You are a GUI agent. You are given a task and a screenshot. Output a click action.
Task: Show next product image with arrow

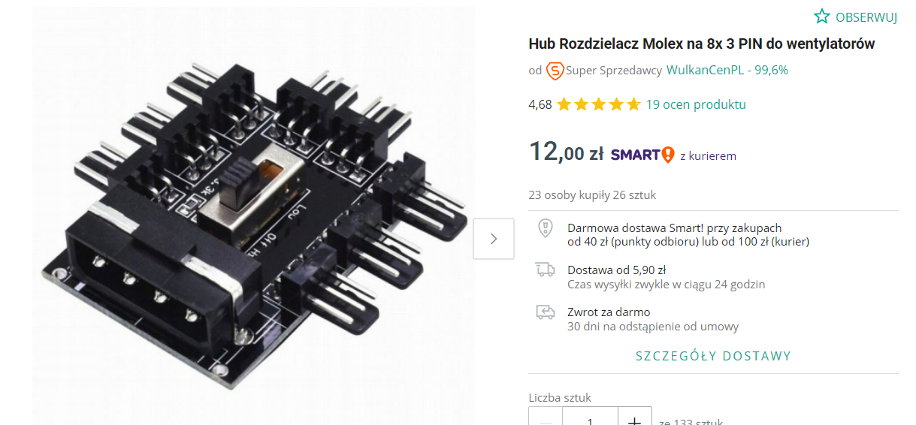click(494, 239)
